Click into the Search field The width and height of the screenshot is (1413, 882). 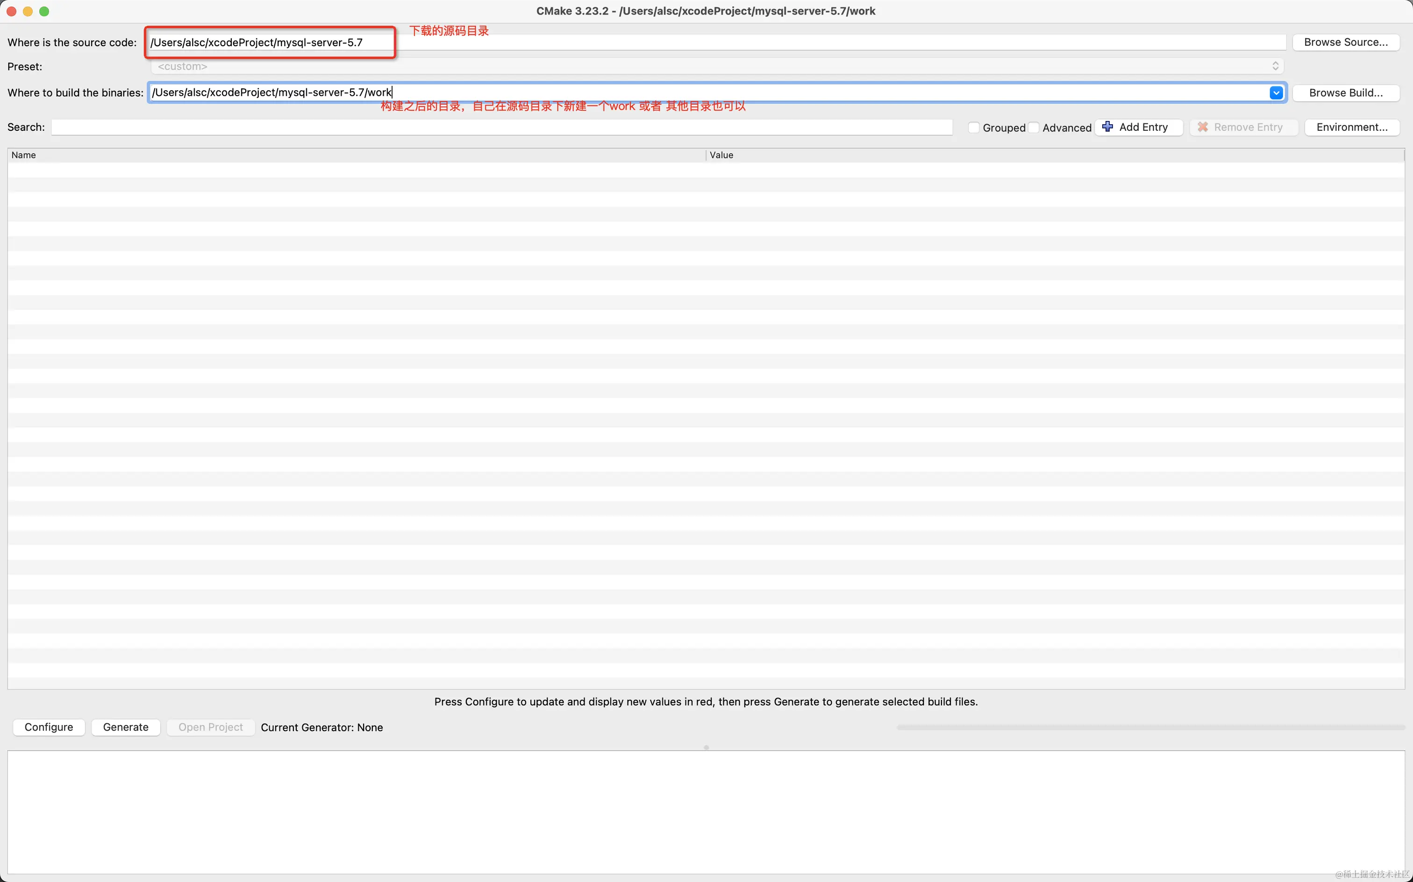click(502, 127)
